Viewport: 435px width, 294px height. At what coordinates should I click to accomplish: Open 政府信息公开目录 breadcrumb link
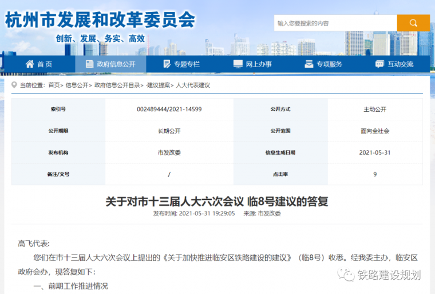coord(117,85)
